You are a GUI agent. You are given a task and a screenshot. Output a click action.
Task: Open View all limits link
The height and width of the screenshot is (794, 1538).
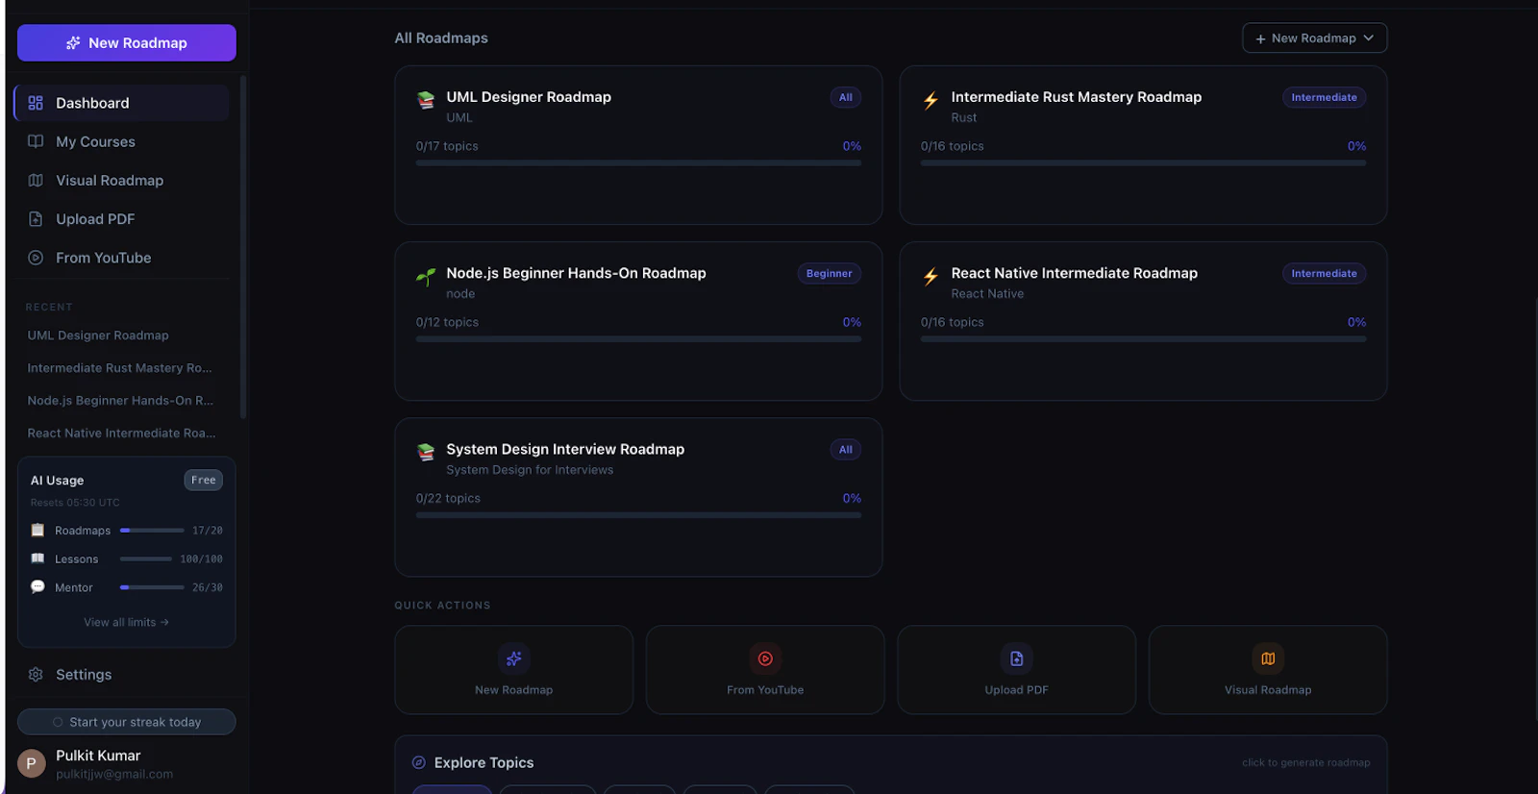pyautogui.click(x=126, y=622)
